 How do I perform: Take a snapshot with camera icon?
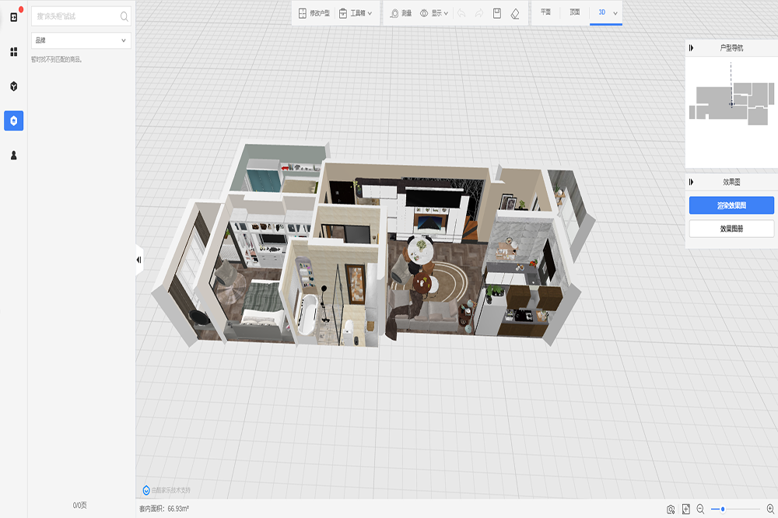[671, 509]
